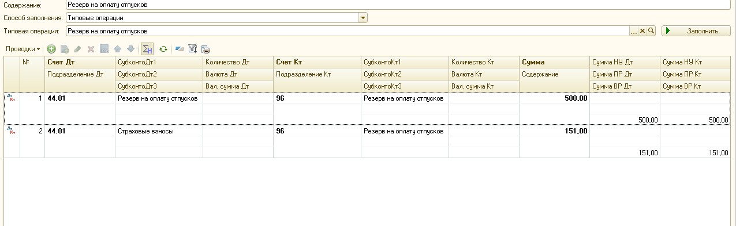Move the posting up

point(117,49)
